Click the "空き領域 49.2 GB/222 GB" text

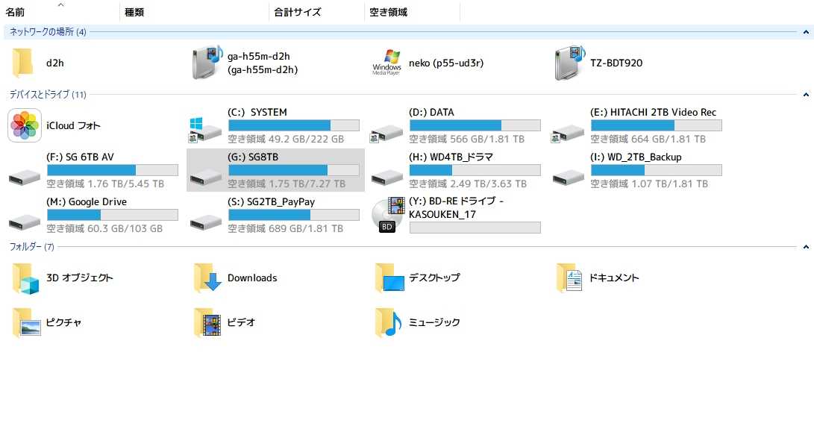pos(286,140)
